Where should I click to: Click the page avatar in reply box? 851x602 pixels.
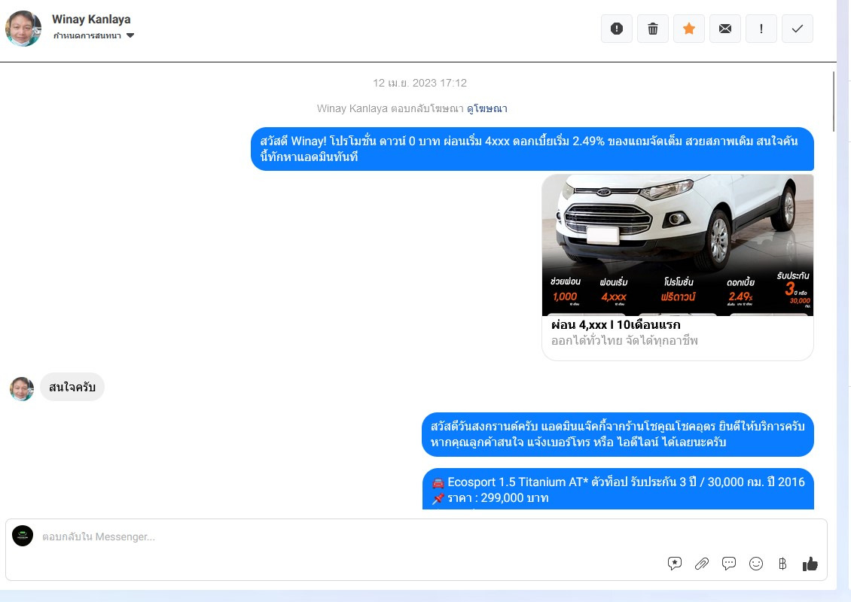tap(23, 536)
